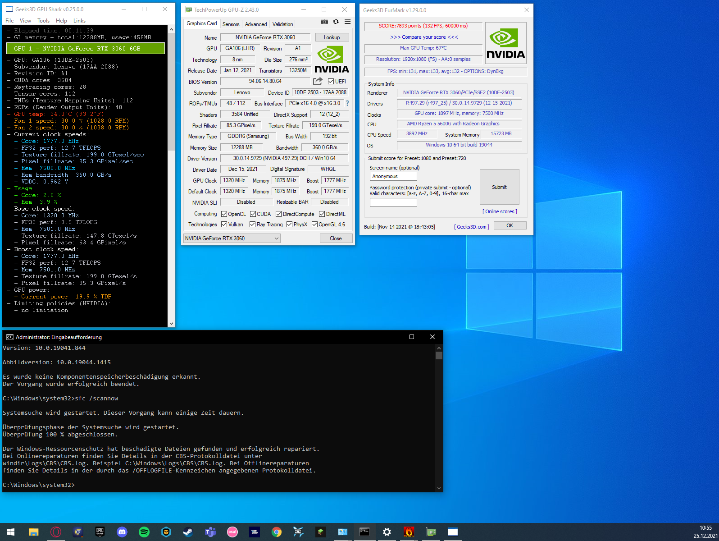The height and width of the screenshot is (541, 719).
Task: Open the Links menu in GPU Shark
Action: click(x=79, y=21)
